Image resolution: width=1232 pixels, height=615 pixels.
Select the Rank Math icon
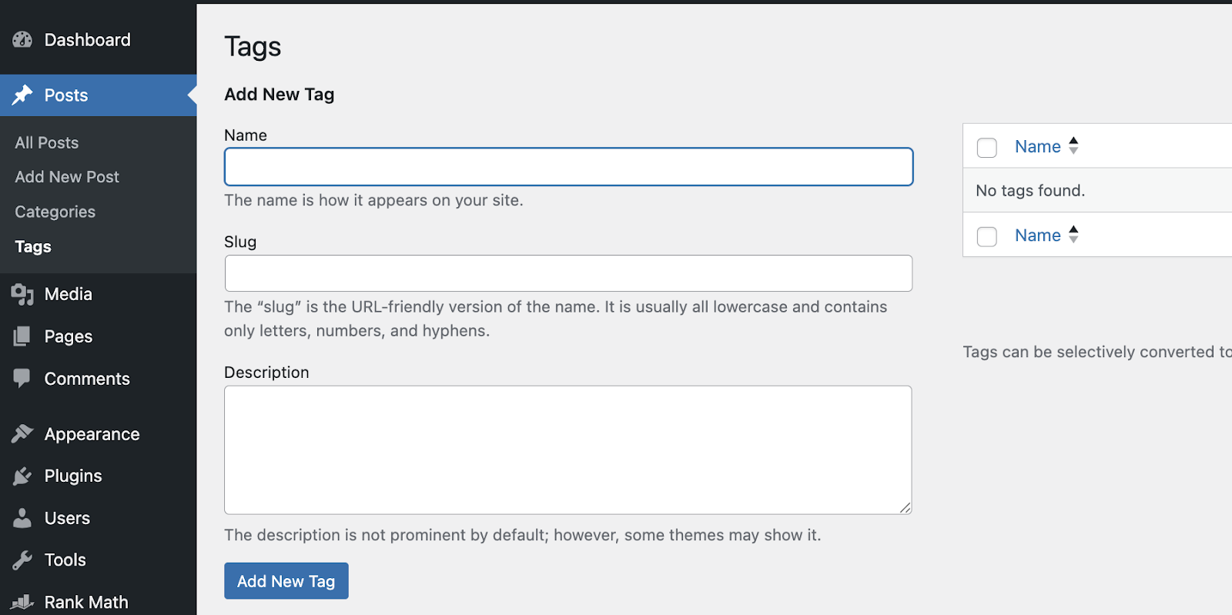coord(23,601)
